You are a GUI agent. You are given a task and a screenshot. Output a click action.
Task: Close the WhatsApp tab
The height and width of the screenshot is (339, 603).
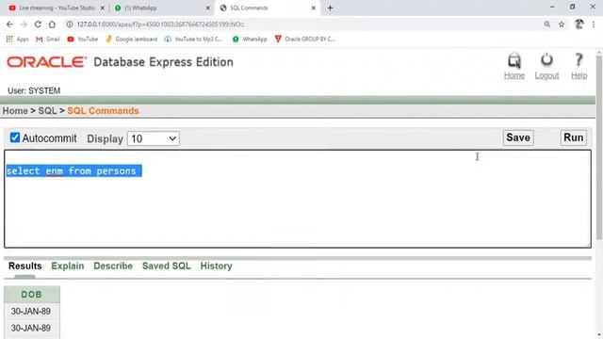207,8
